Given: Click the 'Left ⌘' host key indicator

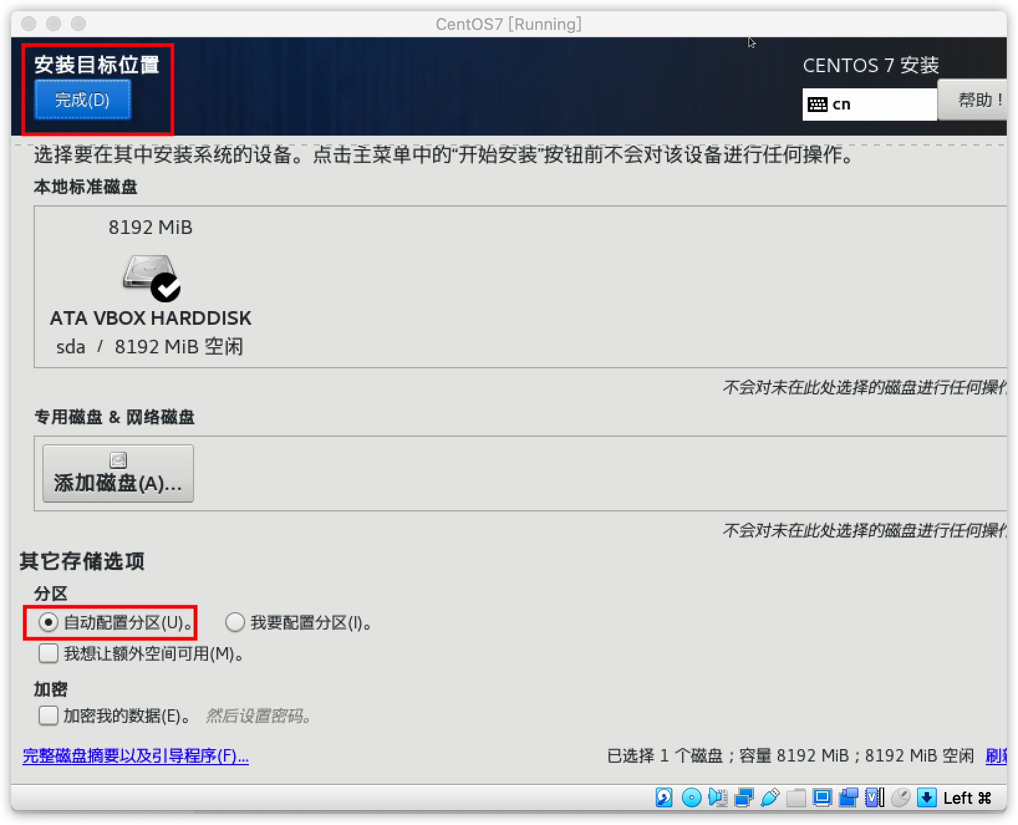Looking at the screenshot, I should click(x=967, y=798).
